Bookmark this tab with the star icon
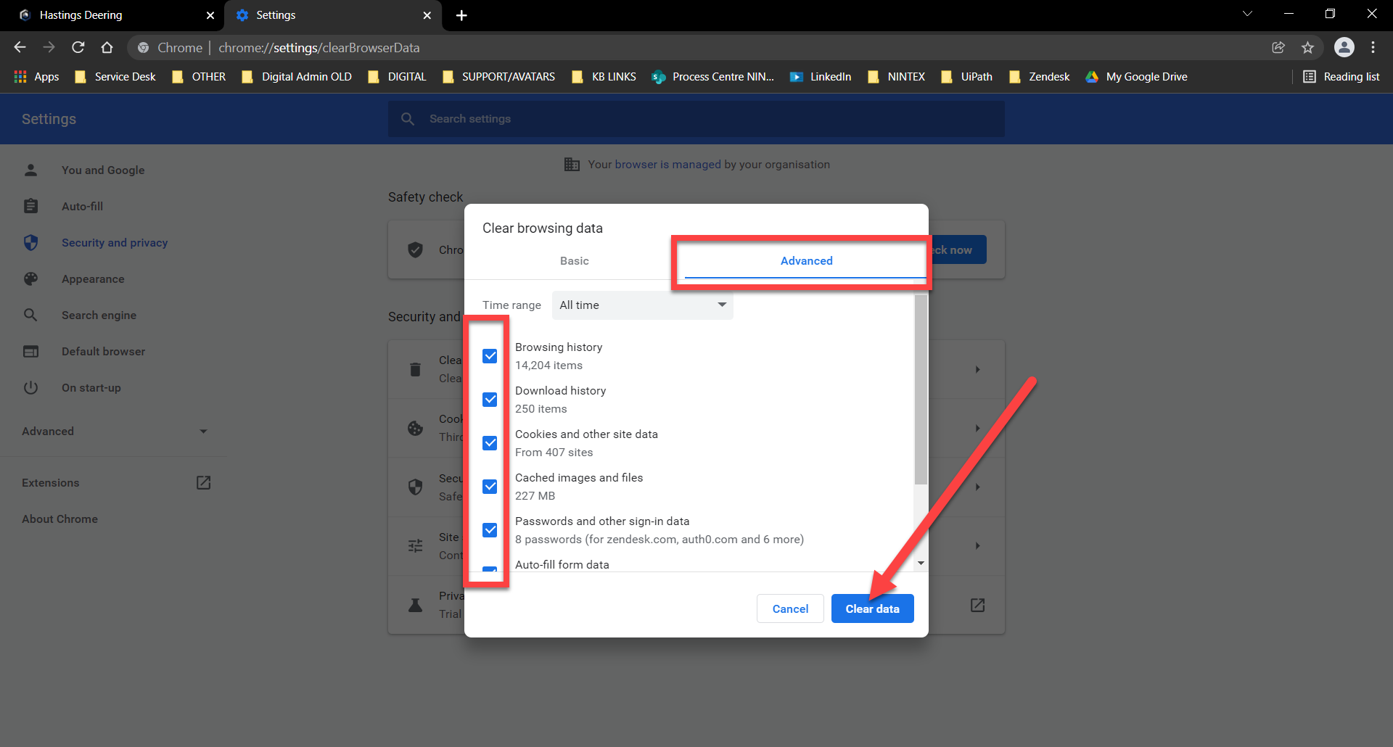The image size is (1393, 747). pyautogui.click(x=1307, y=47)
